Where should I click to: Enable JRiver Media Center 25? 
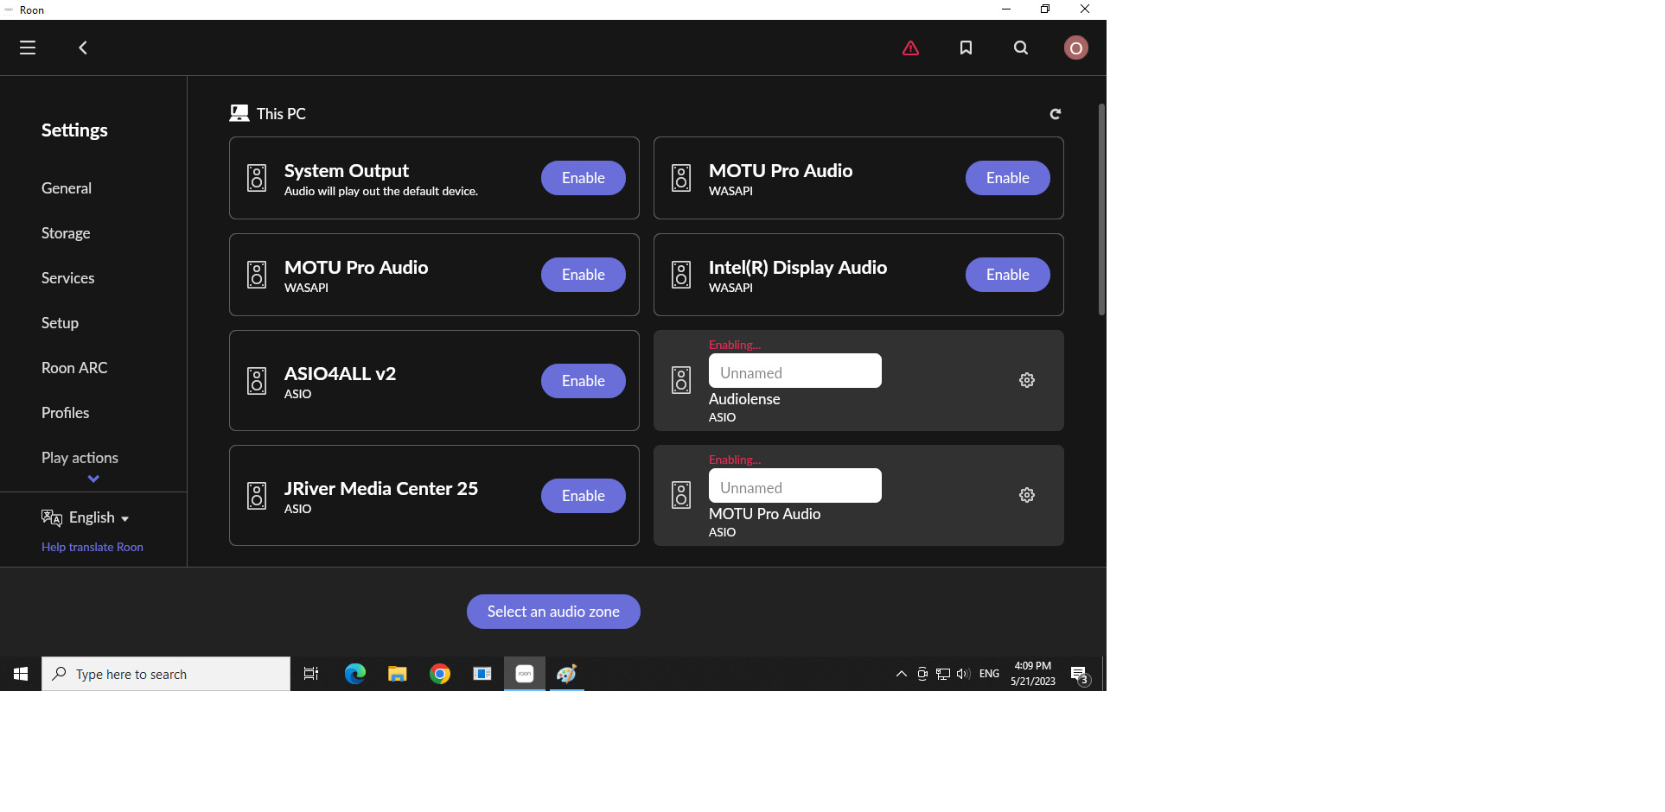coord(584,496)
